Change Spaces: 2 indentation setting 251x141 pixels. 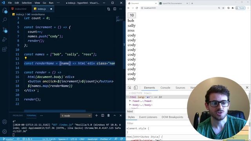pos(63,139)
